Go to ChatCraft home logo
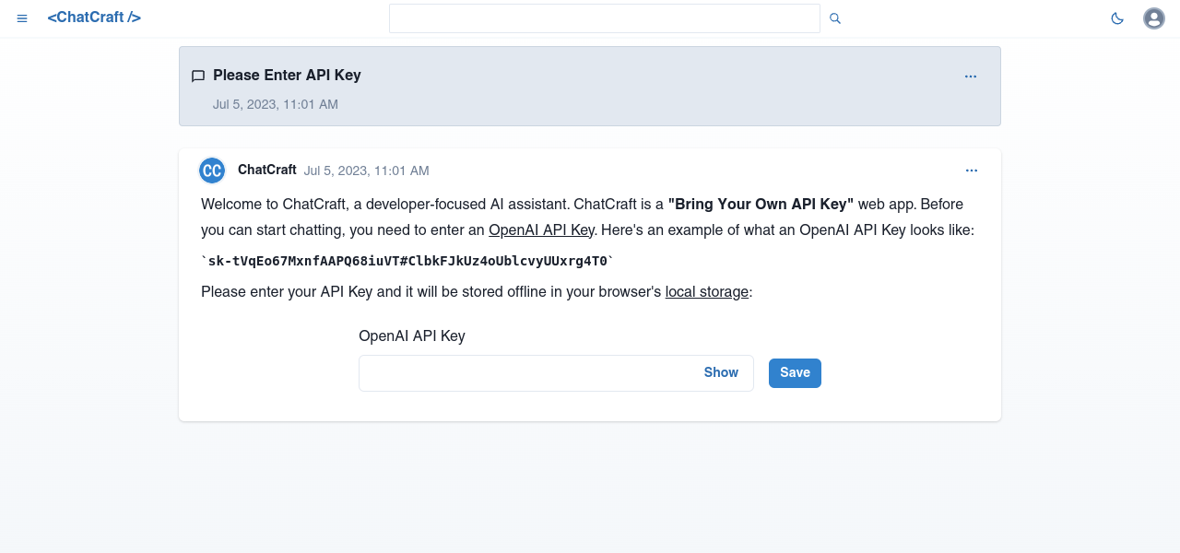 coord(94,18)
